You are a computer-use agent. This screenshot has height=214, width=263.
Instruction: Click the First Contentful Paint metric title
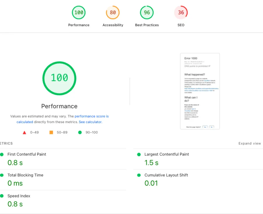tap(27, 154)
